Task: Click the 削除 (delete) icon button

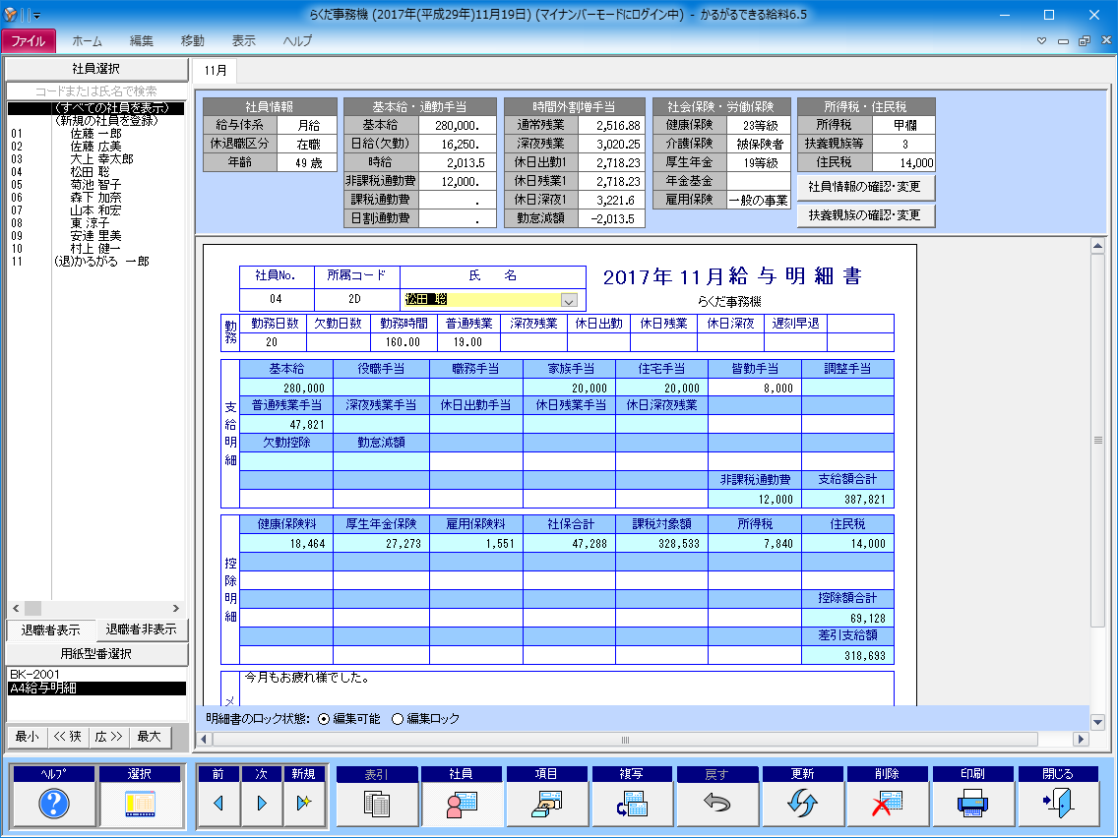Action: tap(888, 804)
